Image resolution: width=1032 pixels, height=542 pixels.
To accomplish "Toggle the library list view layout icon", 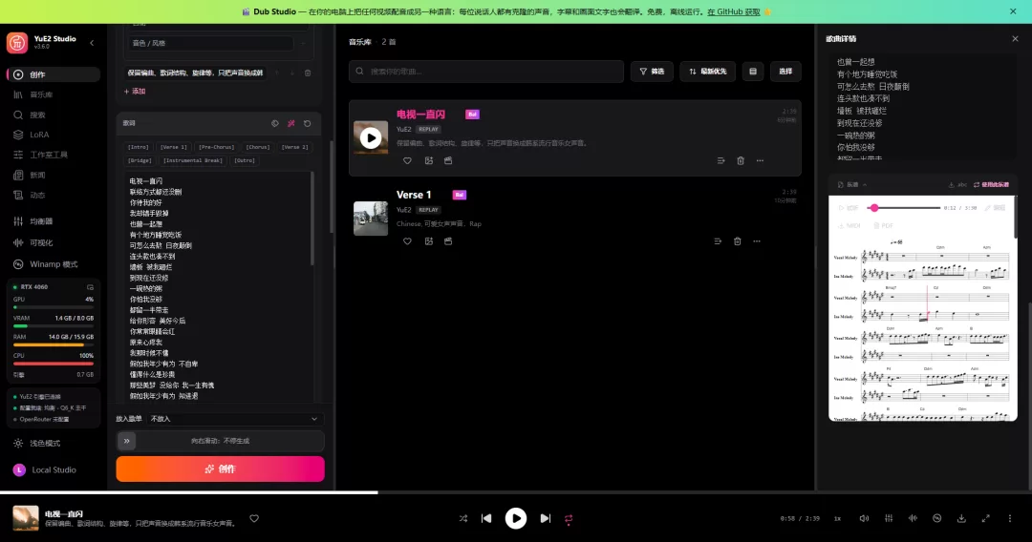I will [753, 71].
